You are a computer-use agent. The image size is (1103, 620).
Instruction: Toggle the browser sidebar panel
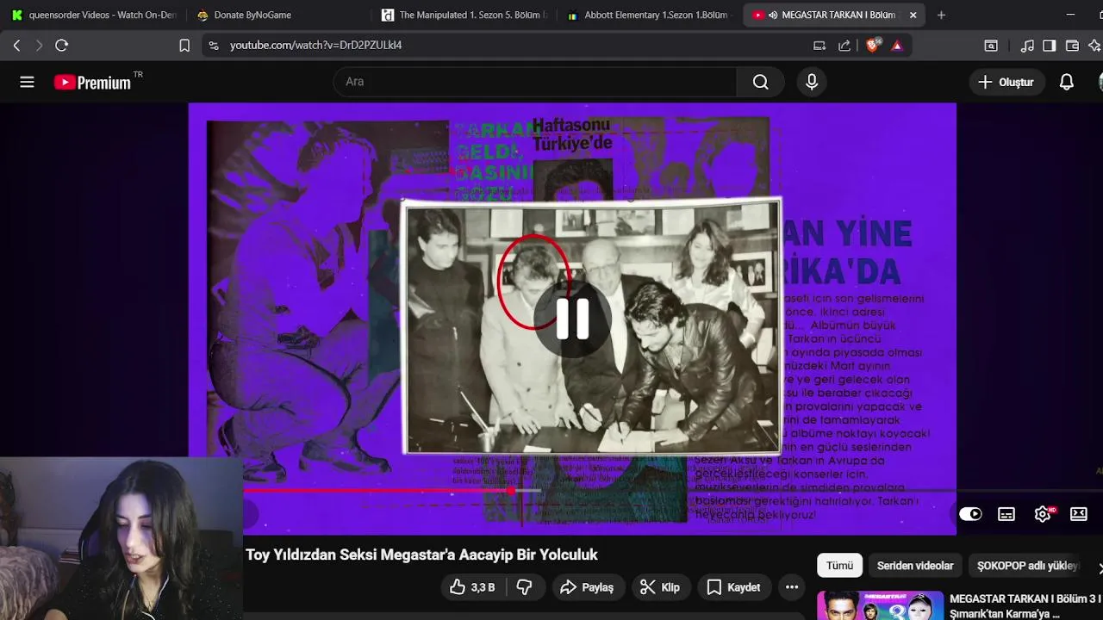click(1050, 46)
